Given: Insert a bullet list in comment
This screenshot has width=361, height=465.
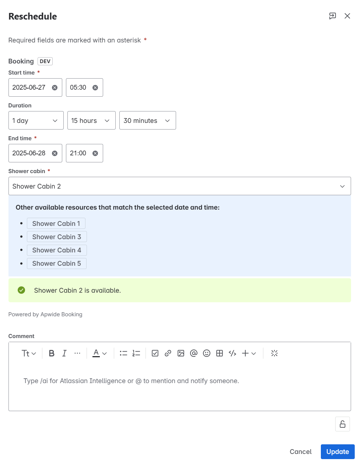Looking at the screenshot, I should pyautogui.click(x=123, y=353).
